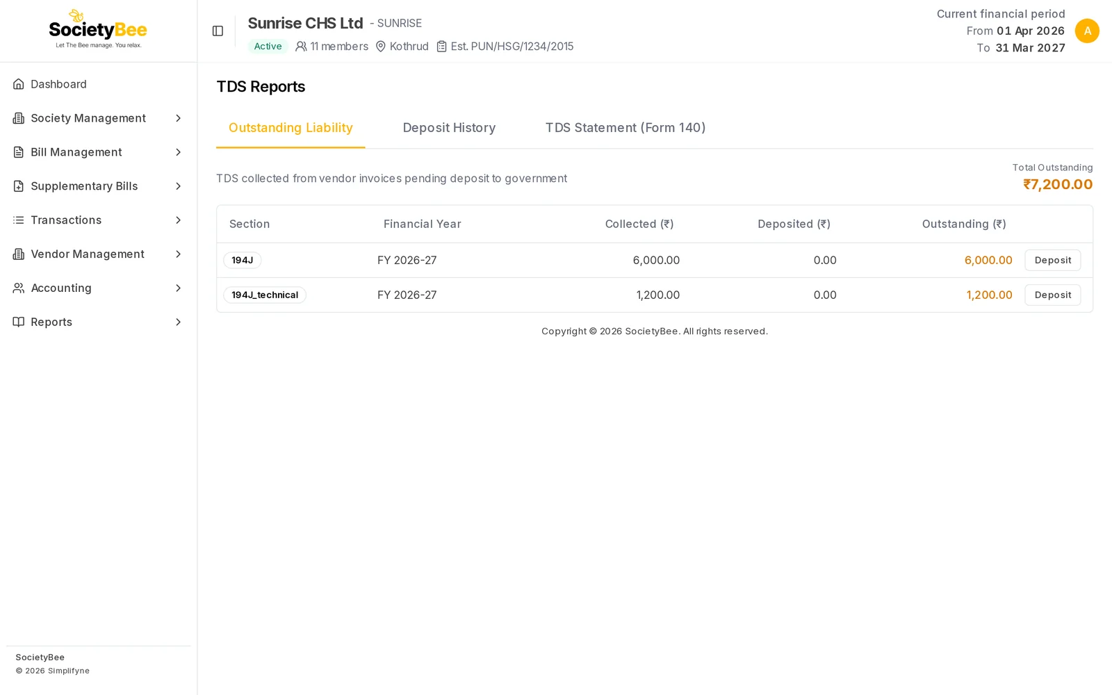Expand Transactions chevron

coord(179,220)
